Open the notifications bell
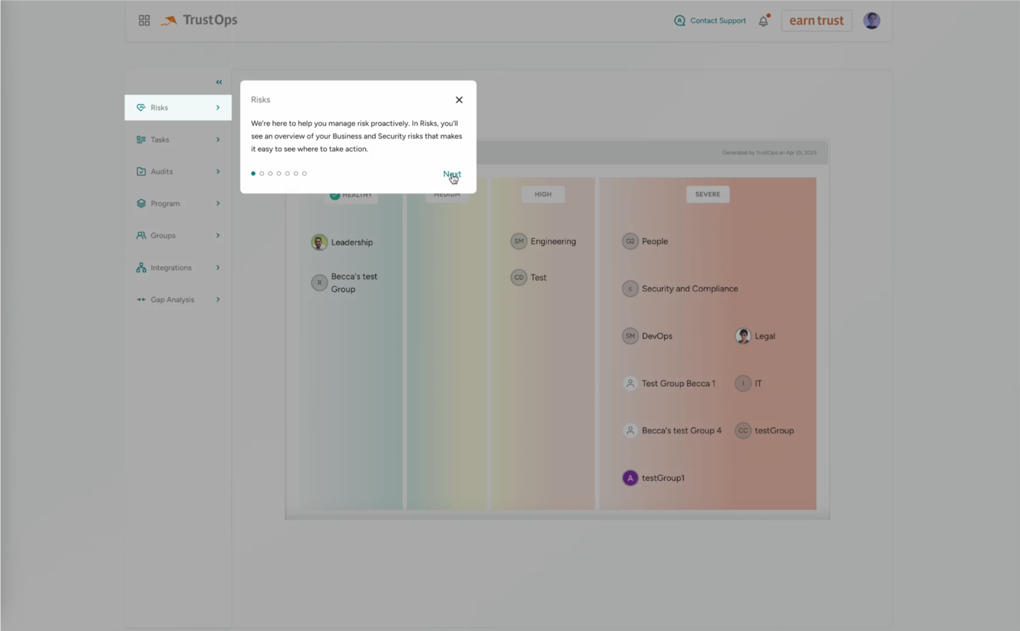The image size is (1020, 631). (x=763, y=21)
